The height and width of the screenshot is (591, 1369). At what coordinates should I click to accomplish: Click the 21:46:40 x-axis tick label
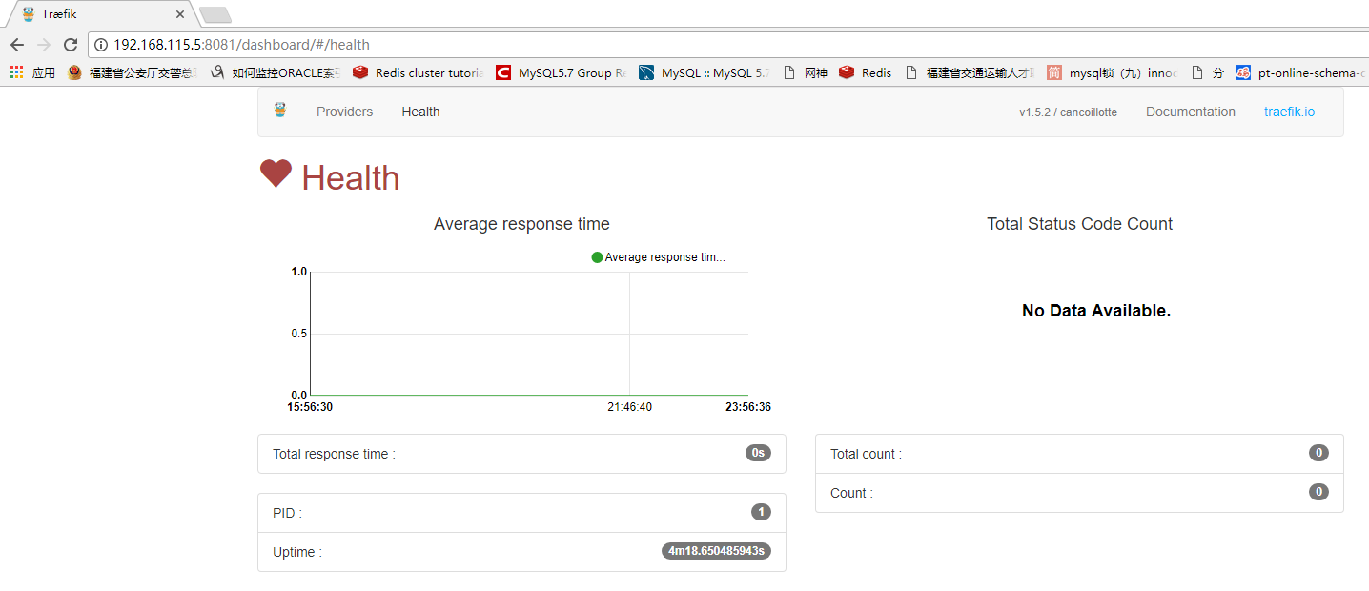click(x=629, y=407)
